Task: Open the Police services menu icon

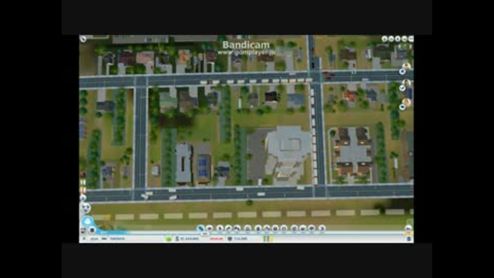Action: [284, 229]
